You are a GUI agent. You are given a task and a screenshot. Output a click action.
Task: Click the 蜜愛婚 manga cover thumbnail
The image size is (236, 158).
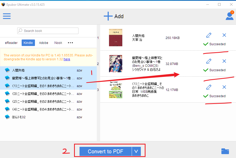[116, 63]
